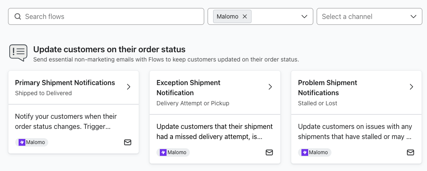Click the Exception Shipment card description text
Screen dimensions: 427x171
214,131
